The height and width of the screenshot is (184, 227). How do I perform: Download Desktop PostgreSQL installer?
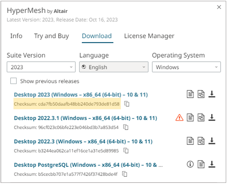(x=212, y=164)
